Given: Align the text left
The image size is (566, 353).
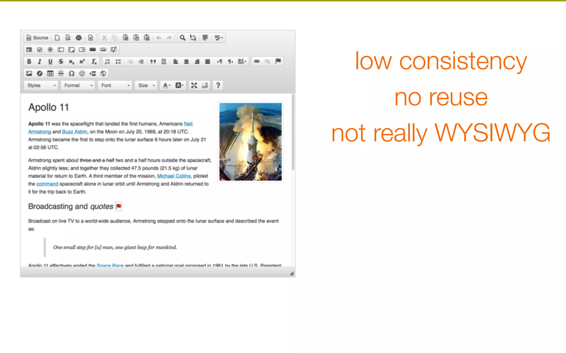Looking at the screenshot, I should [176, 61].
